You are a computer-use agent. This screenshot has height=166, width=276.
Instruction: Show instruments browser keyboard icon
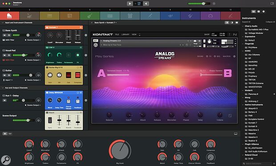click(x=253, y=12)
